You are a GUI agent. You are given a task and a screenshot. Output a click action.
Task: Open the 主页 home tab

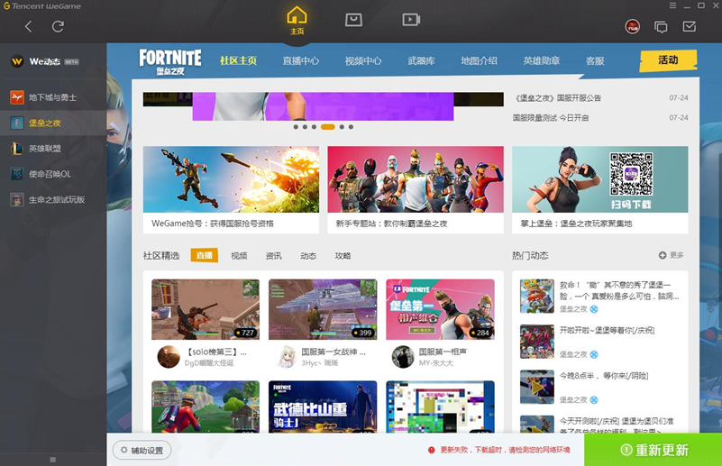tap(297, 21)
